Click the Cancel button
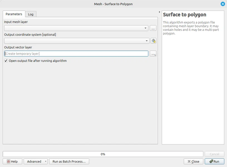 tap(214, 154)
